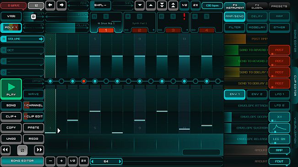Toggle the LEG ON legato button
The image size is (298, 167).
tap(279, 139)
